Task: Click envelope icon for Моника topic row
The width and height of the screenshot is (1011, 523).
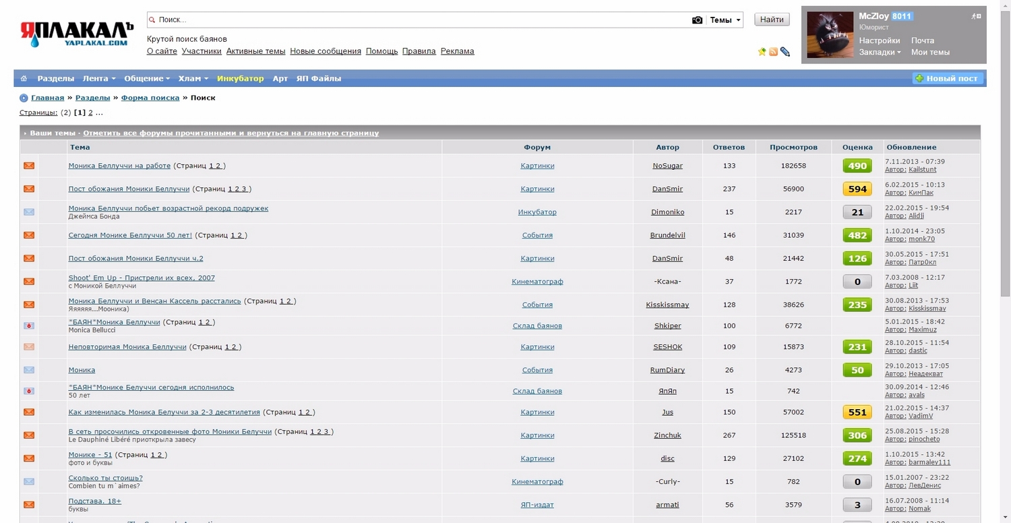Action: (29, 370)
